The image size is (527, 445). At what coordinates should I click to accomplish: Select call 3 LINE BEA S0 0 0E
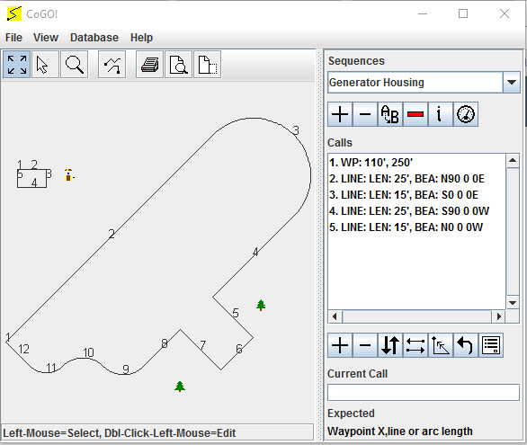tap(416, 195)
